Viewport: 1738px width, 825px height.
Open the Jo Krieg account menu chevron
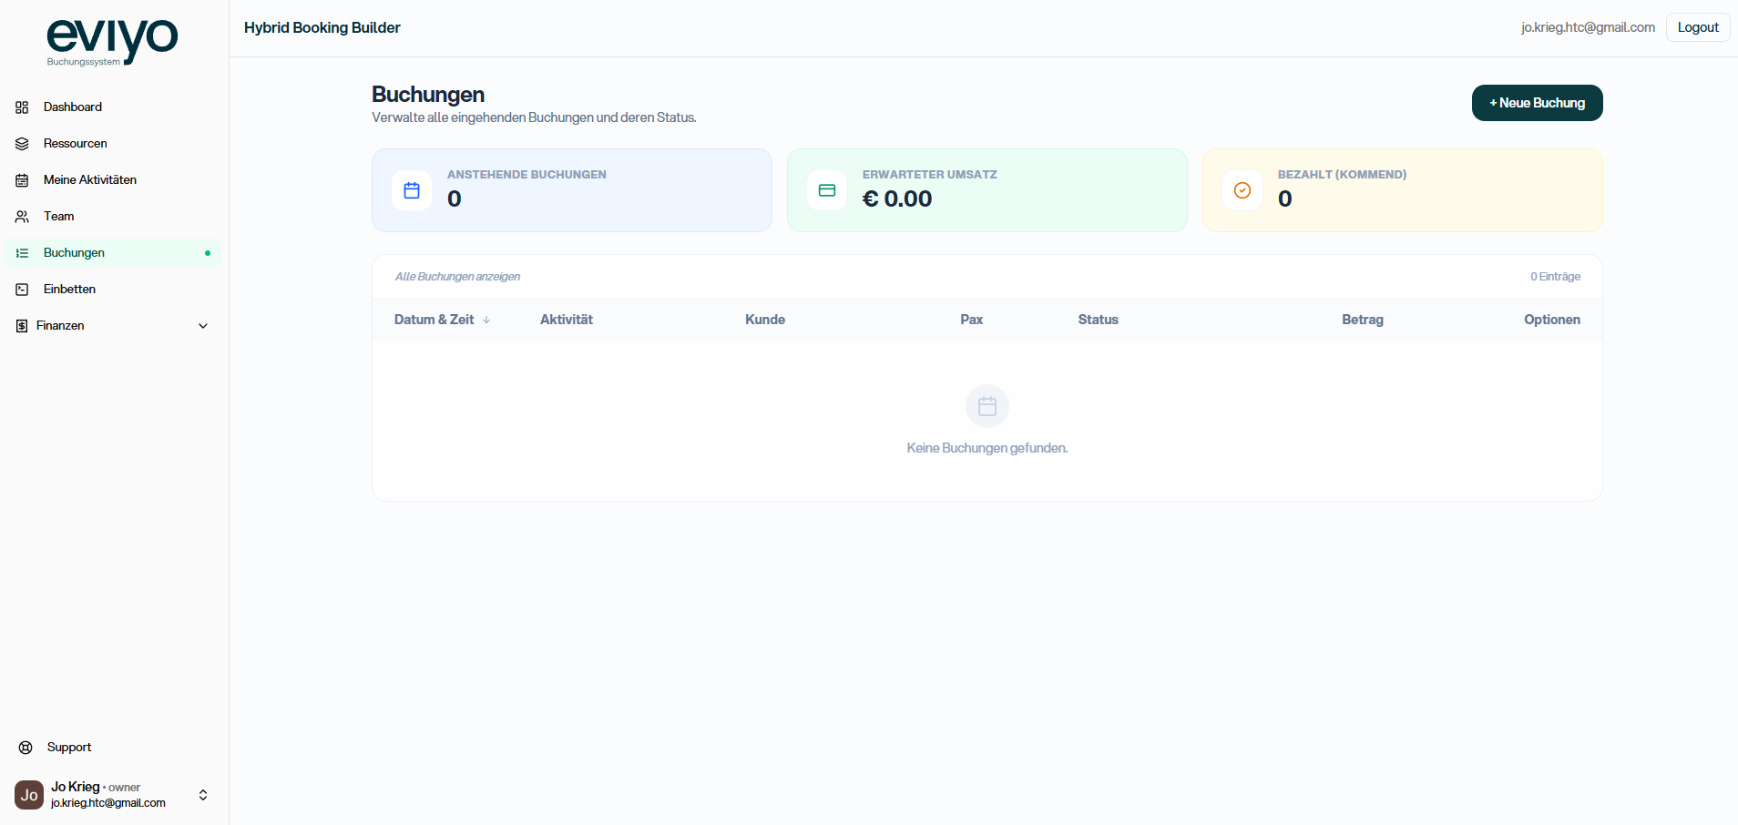[x=202, y=794]
